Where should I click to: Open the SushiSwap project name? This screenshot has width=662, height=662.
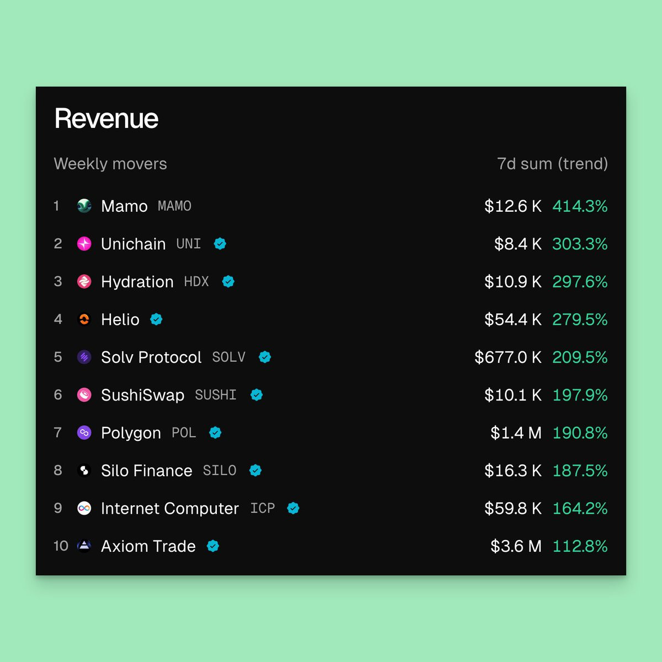143,395
